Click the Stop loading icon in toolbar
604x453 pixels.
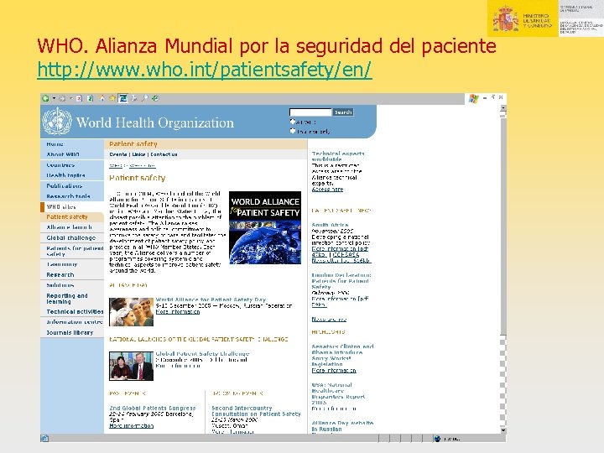point(79,99)
